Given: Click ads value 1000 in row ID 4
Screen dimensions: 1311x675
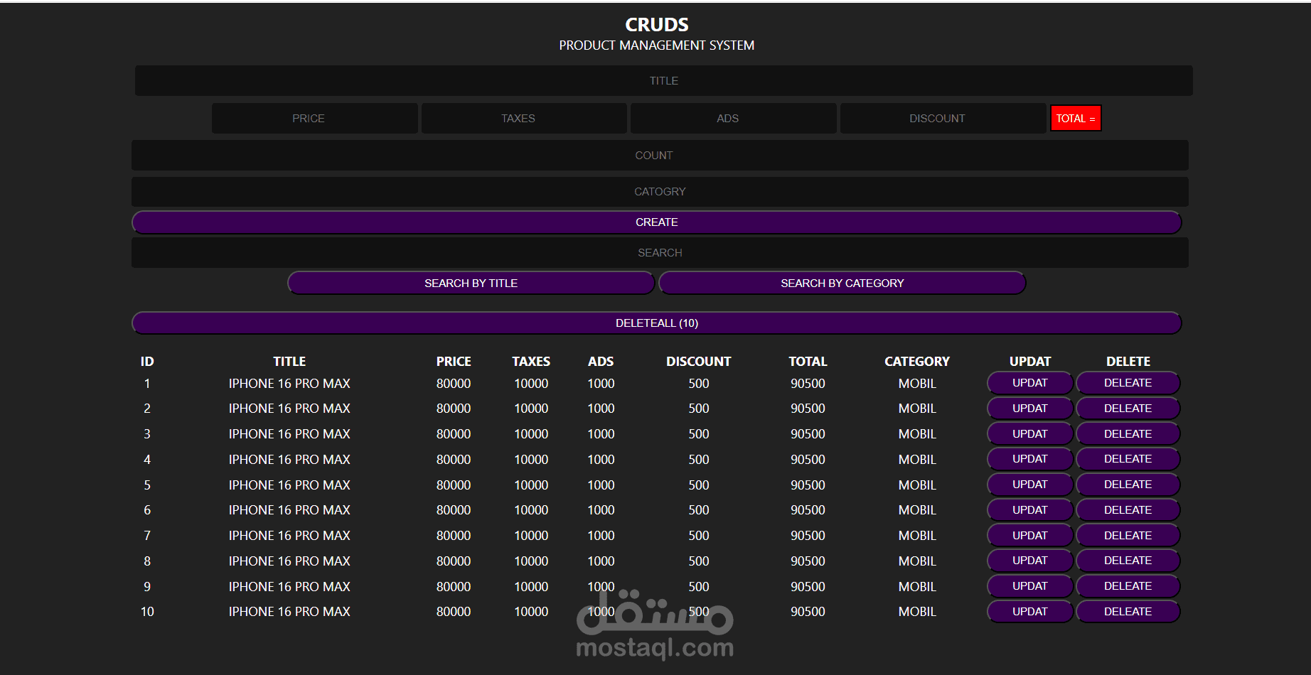Looking at the screenshot, I should click(x=601, y=460).
